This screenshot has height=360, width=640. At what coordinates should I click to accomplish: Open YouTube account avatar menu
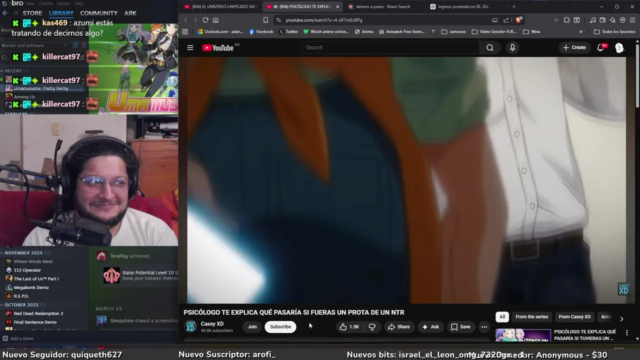pos(619,47)
